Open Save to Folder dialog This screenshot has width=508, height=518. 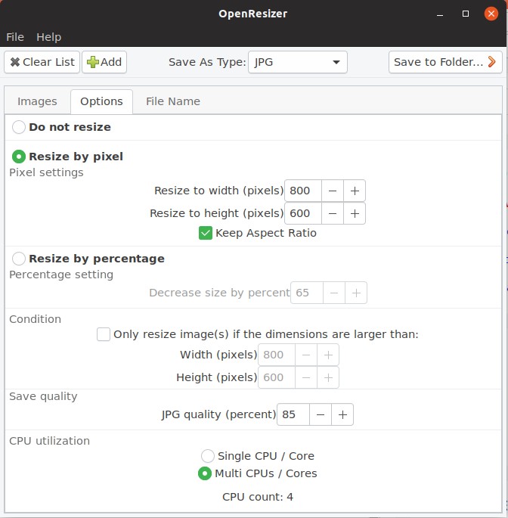(x=445, y=62)
